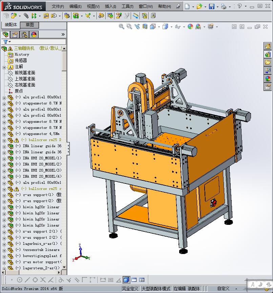Open the Help (帮助) menu
273x293 pixels.
164,6
